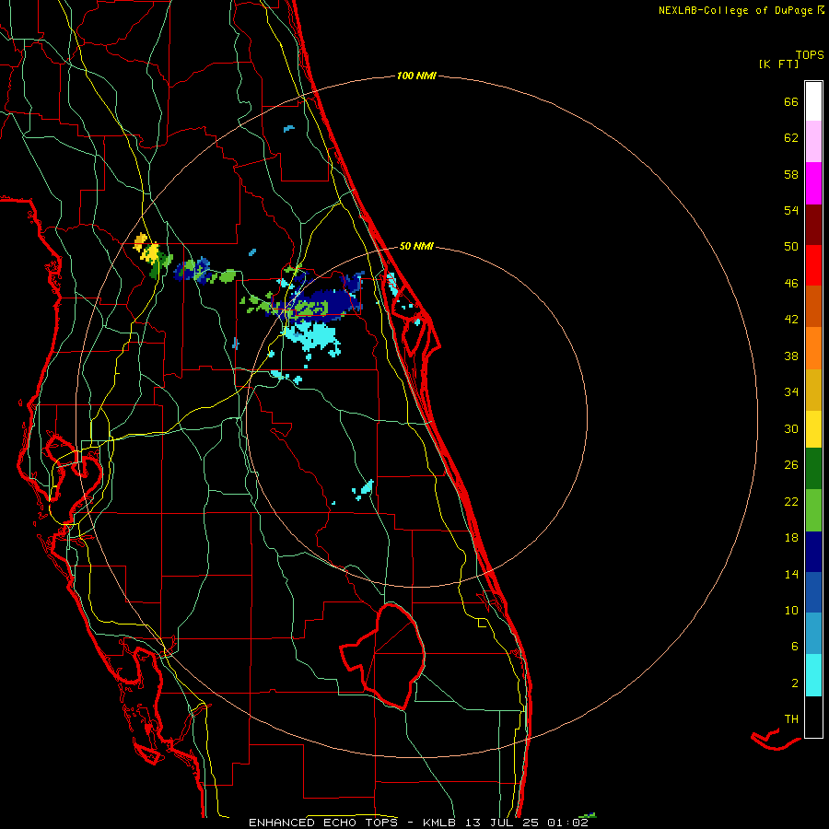Click legend value 42
This screenshot has width=829, height=829.
pos(791,320)
